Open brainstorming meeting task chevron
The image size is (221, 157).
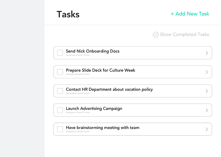[x=207, y=129]
